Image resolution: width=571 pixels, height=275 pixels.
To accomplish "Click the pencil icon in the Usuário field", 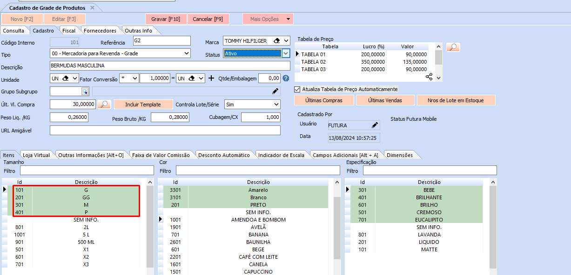I will pos(375,125).
